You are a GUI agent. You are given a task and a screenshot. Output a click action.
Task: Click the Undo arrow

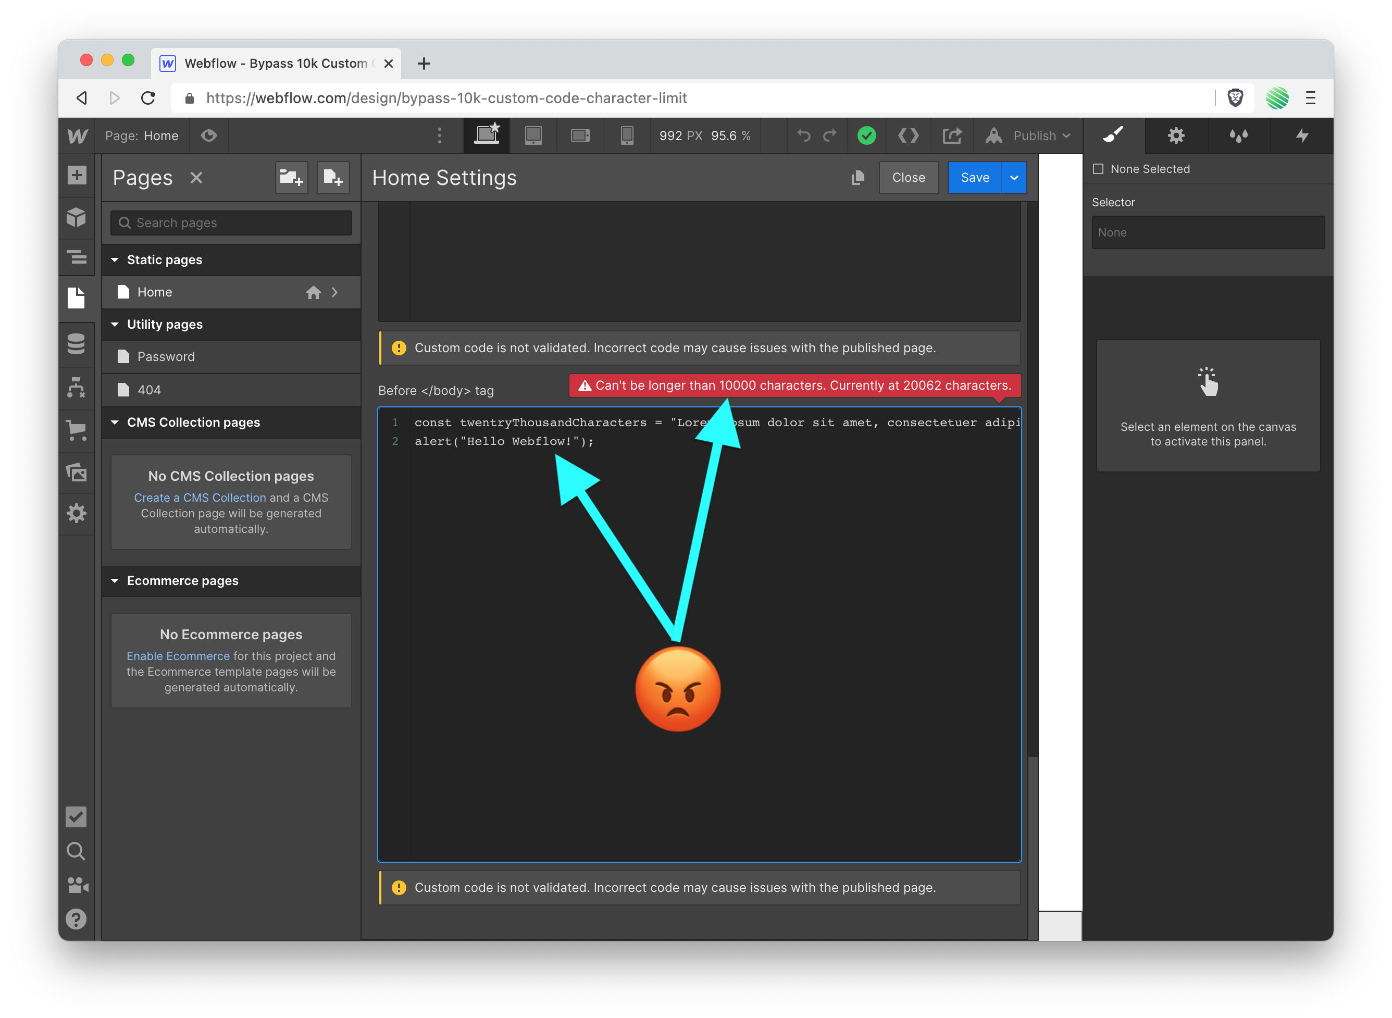(x=803, y=135)
